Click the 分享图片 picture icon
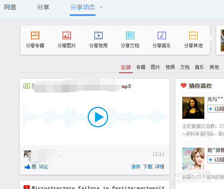The image size is (224, 189). click(x=67, y=35)
